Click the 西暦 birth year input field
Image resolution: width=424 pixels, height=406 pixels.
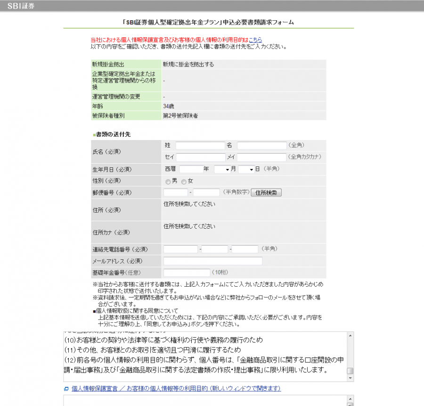191,169
